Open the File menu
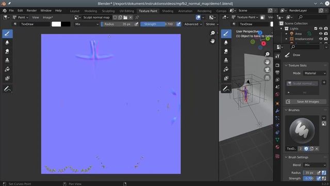This screenshot has width=330, height=186. click(11, 10)
